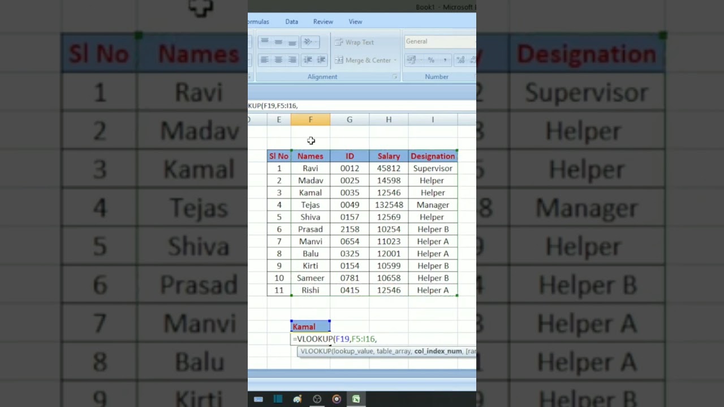
Task: Select the Supervisor designation cell
Action: [x=433, y=168]
